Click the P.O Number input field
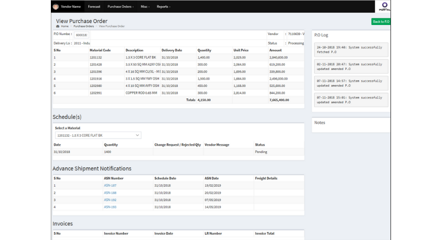The height and width of the screenshot is (240, 427). tap(82, 35)
